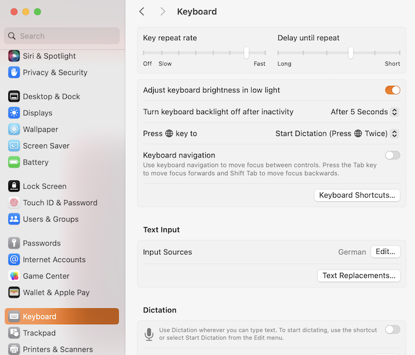Screen dimensions: 415x355
Task: Go forward with the right chevron
Action: click(x=163, y=11)
